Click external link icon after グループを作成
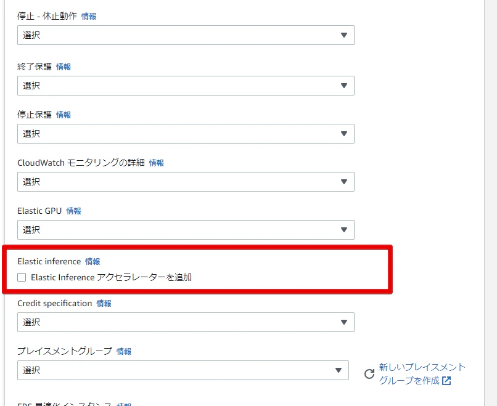Screen dimensions: 497x406 446,381
